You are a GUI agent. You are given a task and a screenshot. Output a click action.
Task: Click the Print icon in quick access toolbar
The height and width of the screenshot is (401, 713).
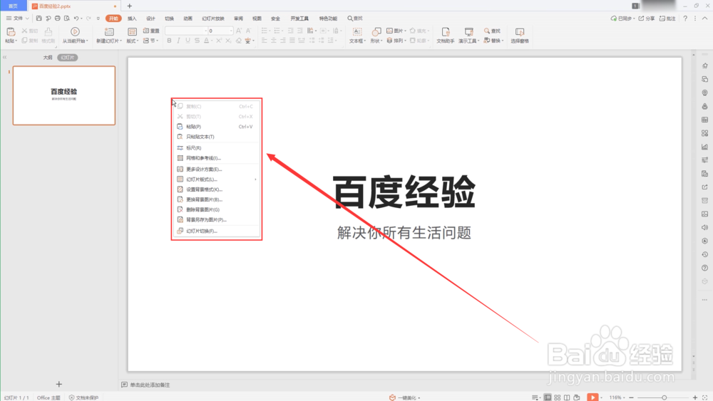pos(57,19)
